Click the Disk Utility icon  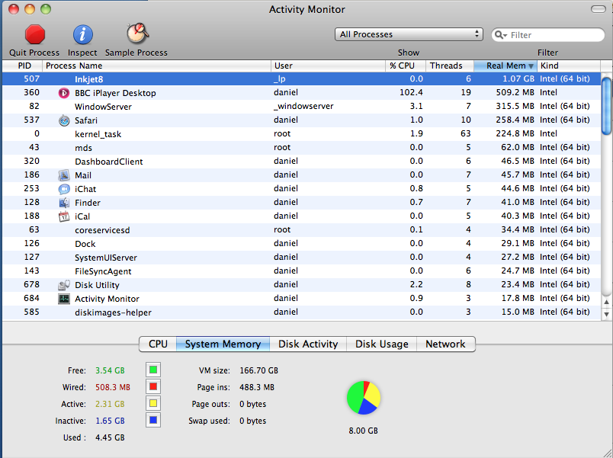[64, 285]
